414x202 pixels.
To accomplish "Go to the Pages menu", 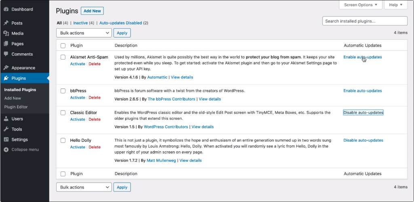I will [17, 44].
